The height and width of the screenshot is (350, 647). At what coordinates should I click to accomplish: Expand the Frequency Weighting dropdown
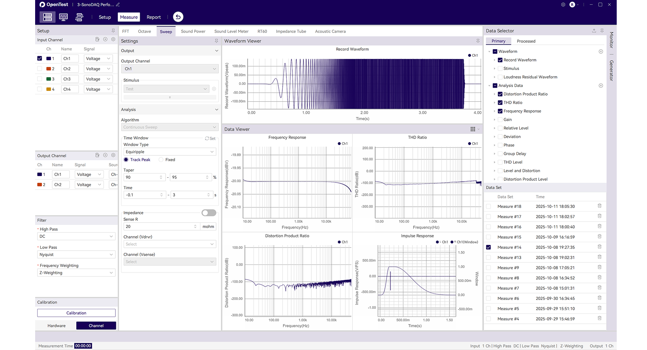[x=76, y=273]
